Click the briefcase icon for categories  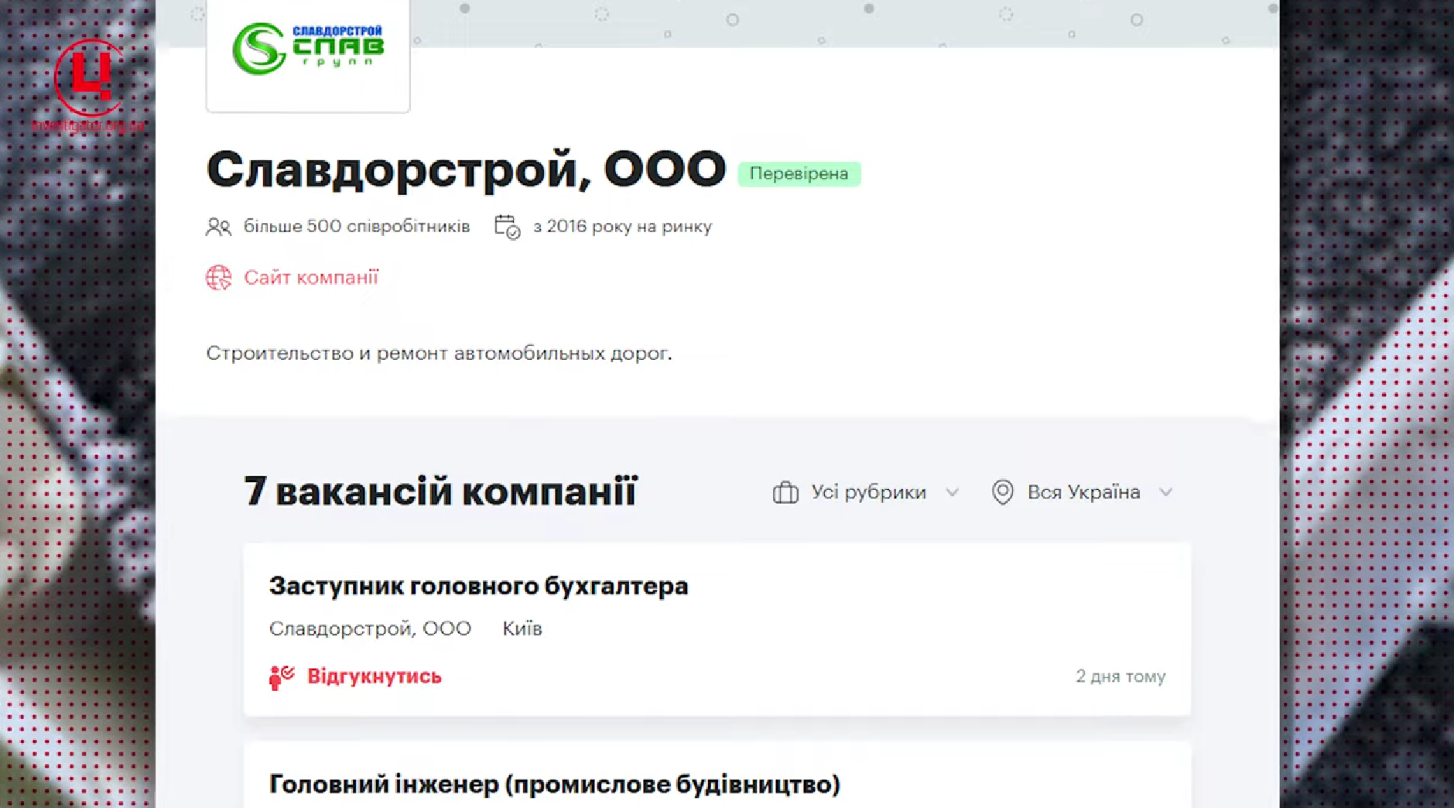[785, 492]
